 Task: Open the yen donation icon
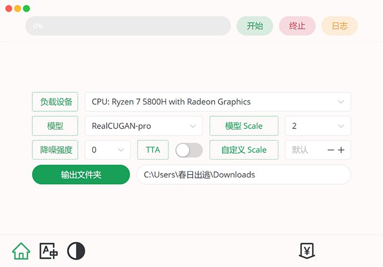click(x=307, y=251)
